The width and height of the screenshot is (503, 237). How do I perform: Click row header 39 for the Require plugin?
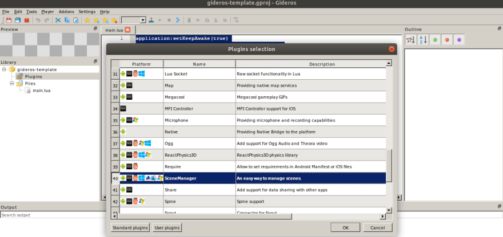(x=115, y=166)
